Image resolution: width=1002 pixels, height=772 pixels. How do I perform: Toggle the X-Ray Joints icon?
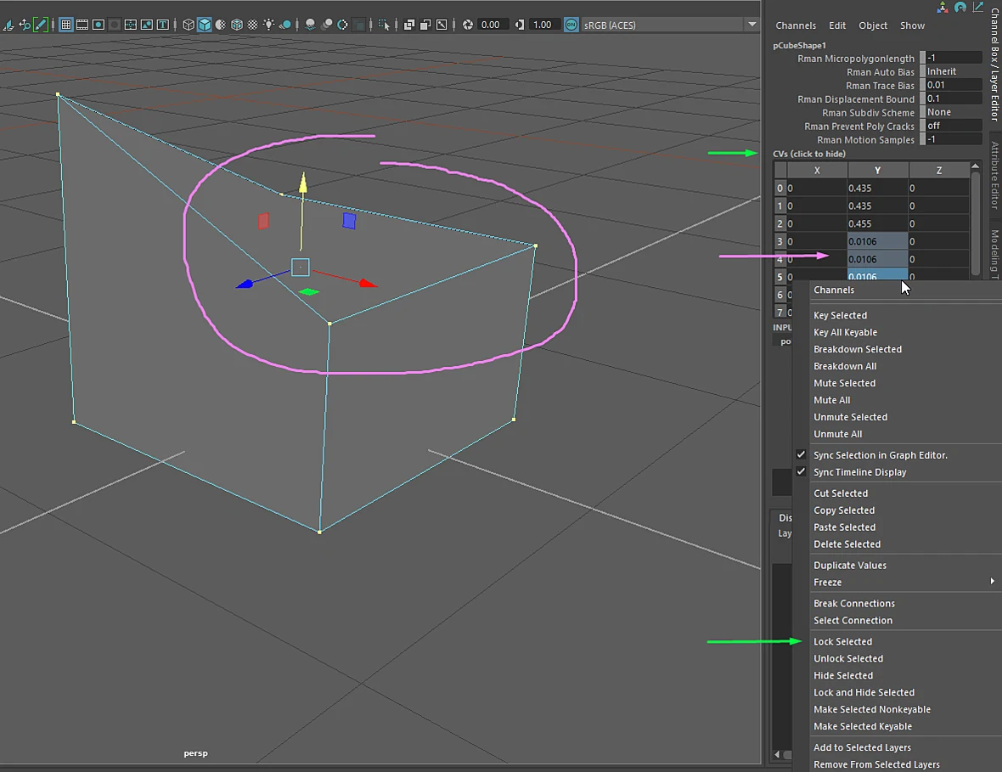click(442, 25)
